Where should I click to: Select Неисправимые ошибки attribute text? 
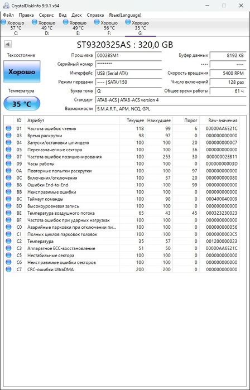pyautogui.click(x=52, y=192)
